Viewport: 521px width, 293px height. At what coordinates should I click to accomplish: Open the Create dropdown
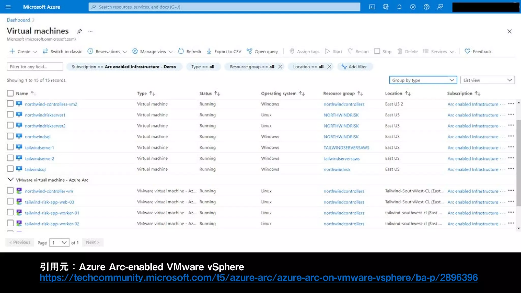(23, 51)
